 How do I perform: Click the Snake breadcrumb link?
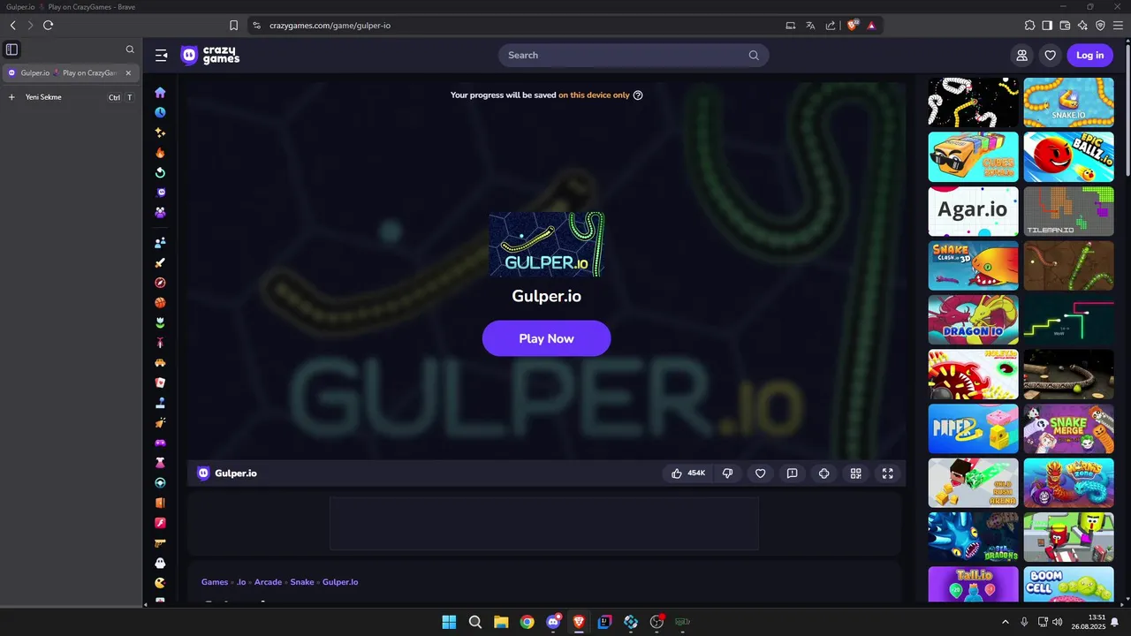302,582
